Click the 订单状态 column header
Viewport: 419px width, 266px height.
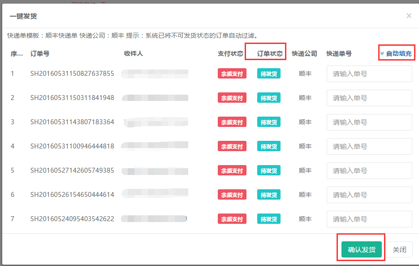pyautogui.click(x=270, y=54)
